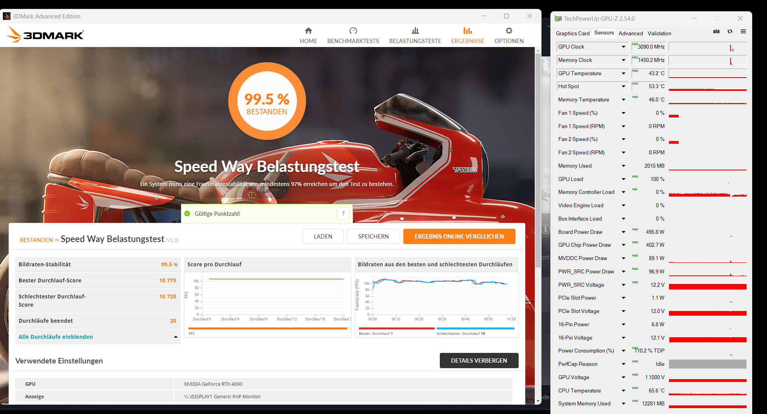Take GPU-Z screenshot with camera icon

[716, 31]
